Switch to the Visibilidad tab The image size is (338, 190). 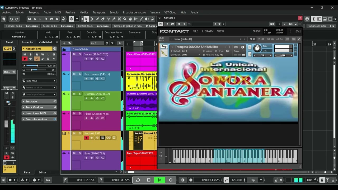pos(45,42)
